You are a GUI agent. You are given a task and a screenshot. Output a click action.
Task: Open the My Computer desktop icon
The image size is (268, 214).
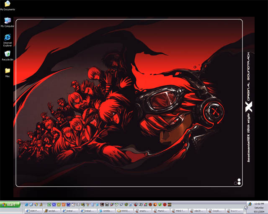pos(8,22)
